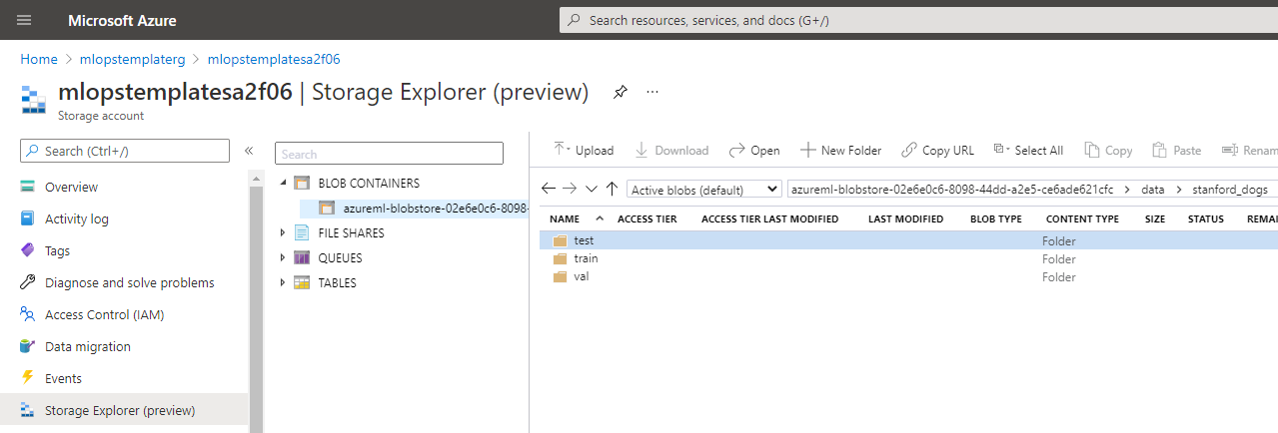Screen dimensions: 1278x433
Task: Open the navigation history down chevron
Action: coord(592,189)
